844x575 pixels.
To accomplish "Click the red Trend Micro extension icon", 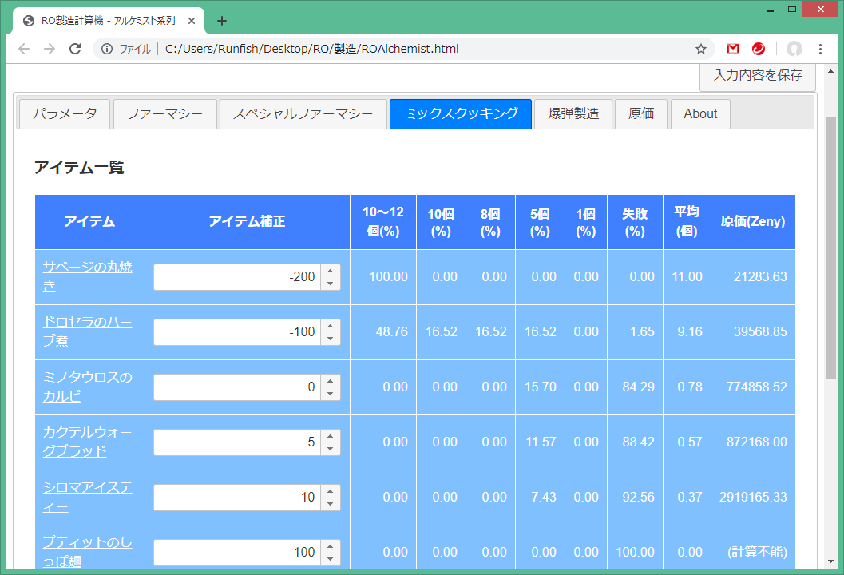I will [x=759, y=49].
